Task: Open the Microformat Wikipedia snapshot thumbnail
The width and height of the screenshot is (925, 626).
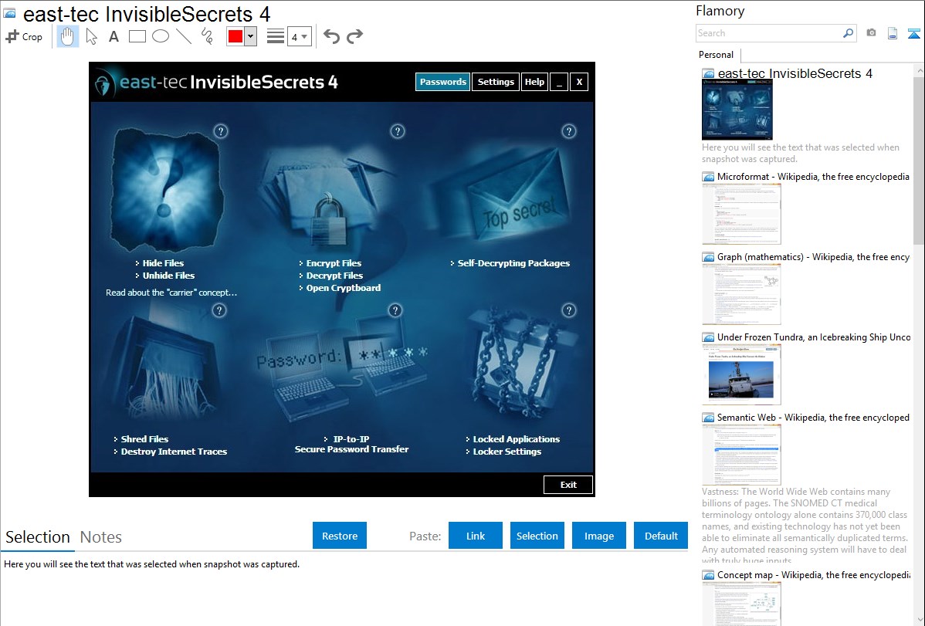Action: [x=741, y=214]
